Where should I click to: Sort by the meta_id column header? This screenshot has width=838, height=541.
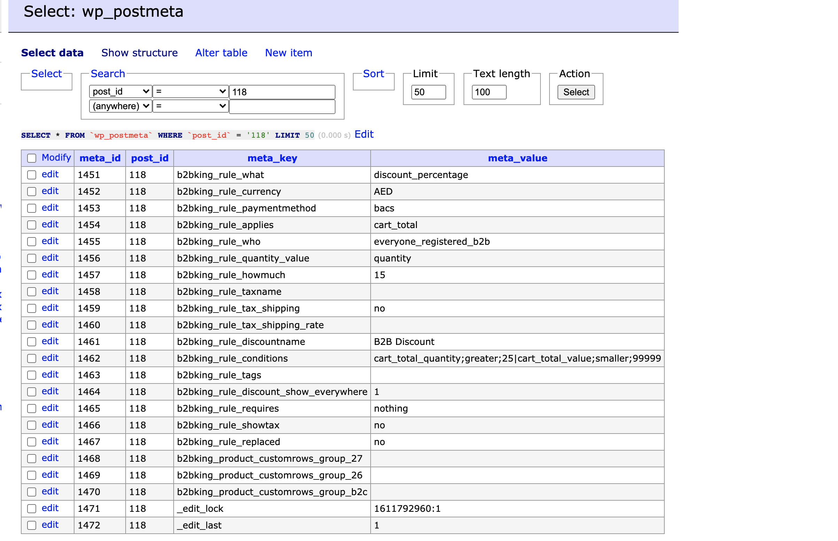100,158
